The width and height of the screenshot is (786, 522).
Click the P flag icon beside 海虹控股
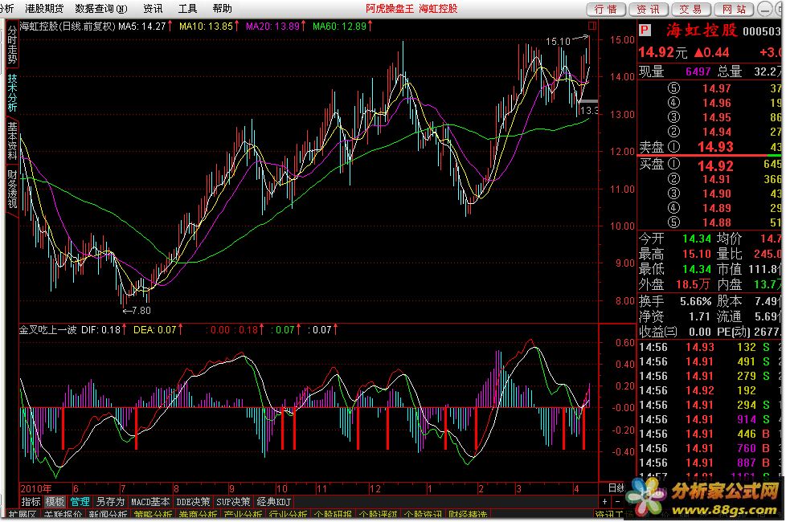645,31
